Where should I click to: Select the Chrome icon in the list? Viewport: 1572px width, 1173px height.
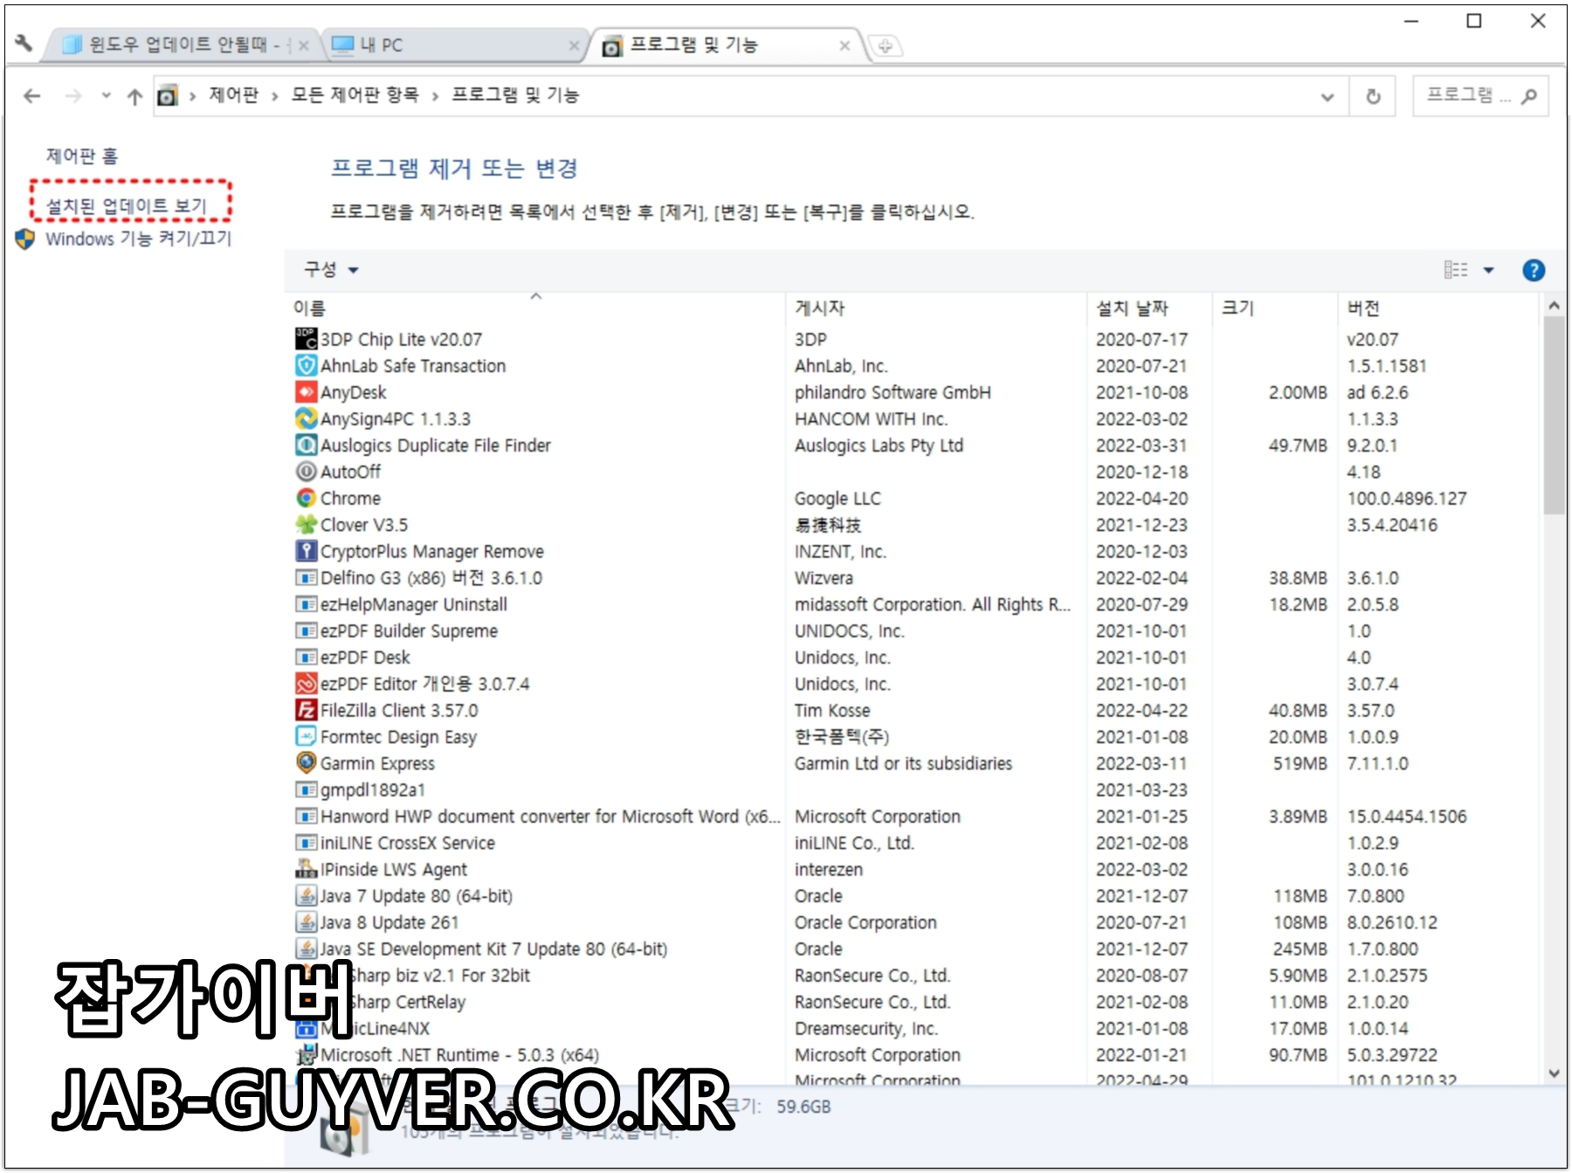click(x=306, y=498)
